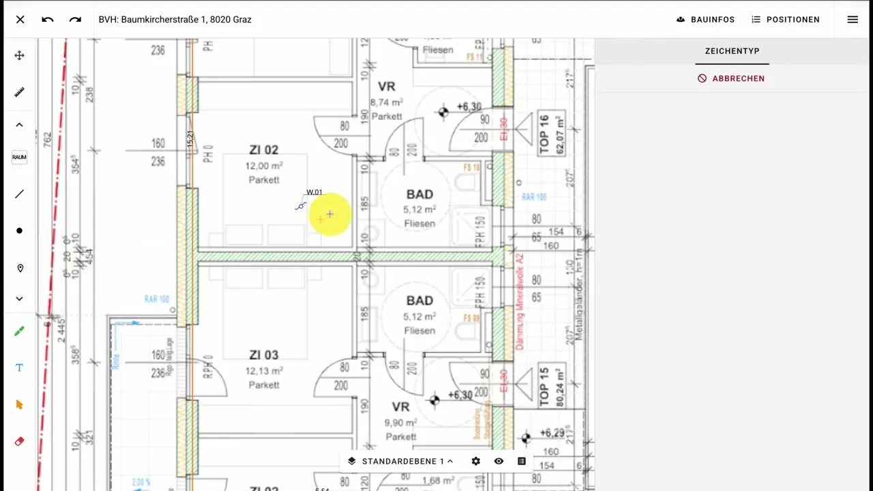
Task: Click the Abbrechen cancel button
Action: pos(731,78)
